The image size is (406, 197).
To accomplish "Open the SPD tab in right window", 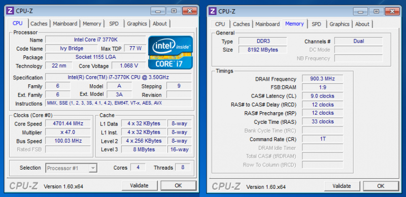I will pyautogui.click(x=316, y=24).
